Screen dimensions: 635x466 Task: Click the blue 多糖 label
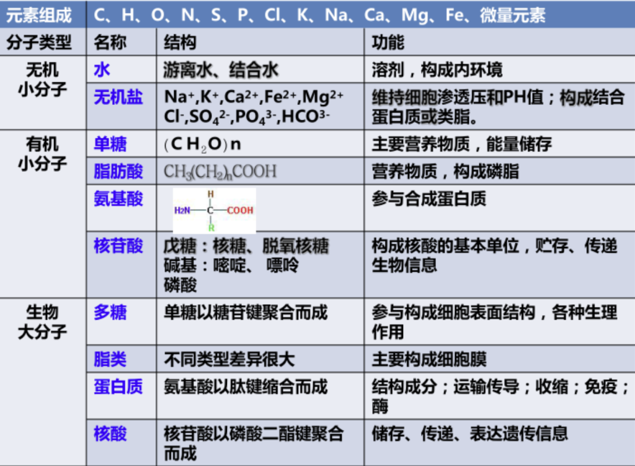tap(110, 313)
